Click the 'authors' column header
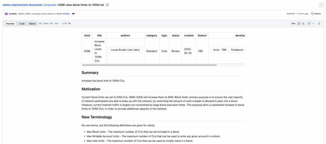The image size is (326, 144). coord(125,36)
